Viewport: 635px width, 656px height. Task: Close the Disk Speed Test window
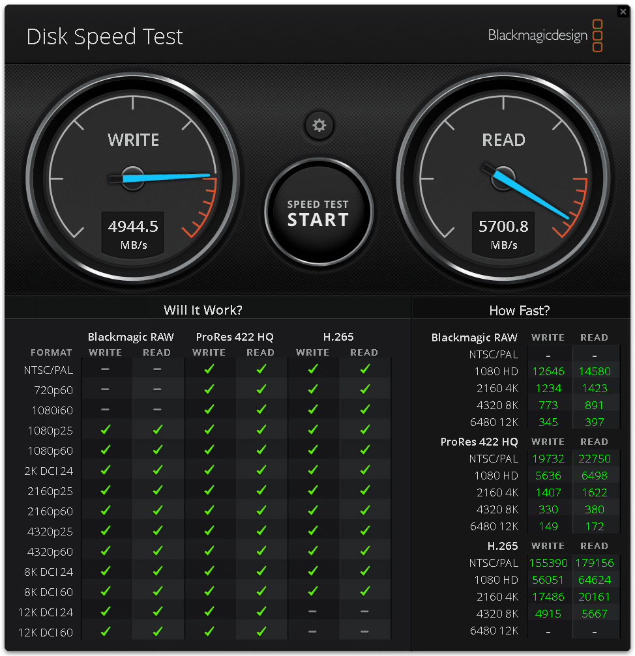(x=623, y=12)
